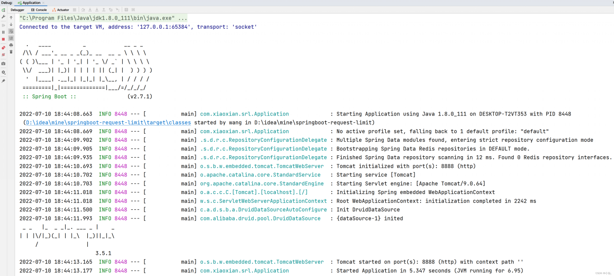Switch to the Console tab
The height and width of the screenshot is (276, 614).
(x=38, y=10)
